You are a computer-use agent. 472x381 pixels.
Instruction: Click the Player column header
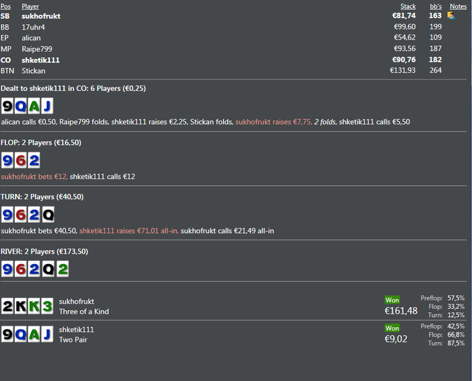click(x=30, y=6)
